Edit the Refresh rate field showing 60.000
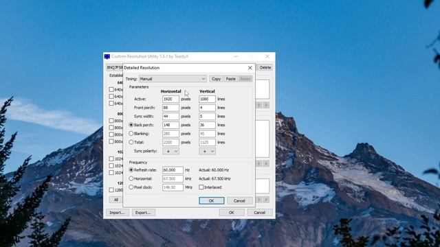The image size is (440, 247). click(173, 170)
